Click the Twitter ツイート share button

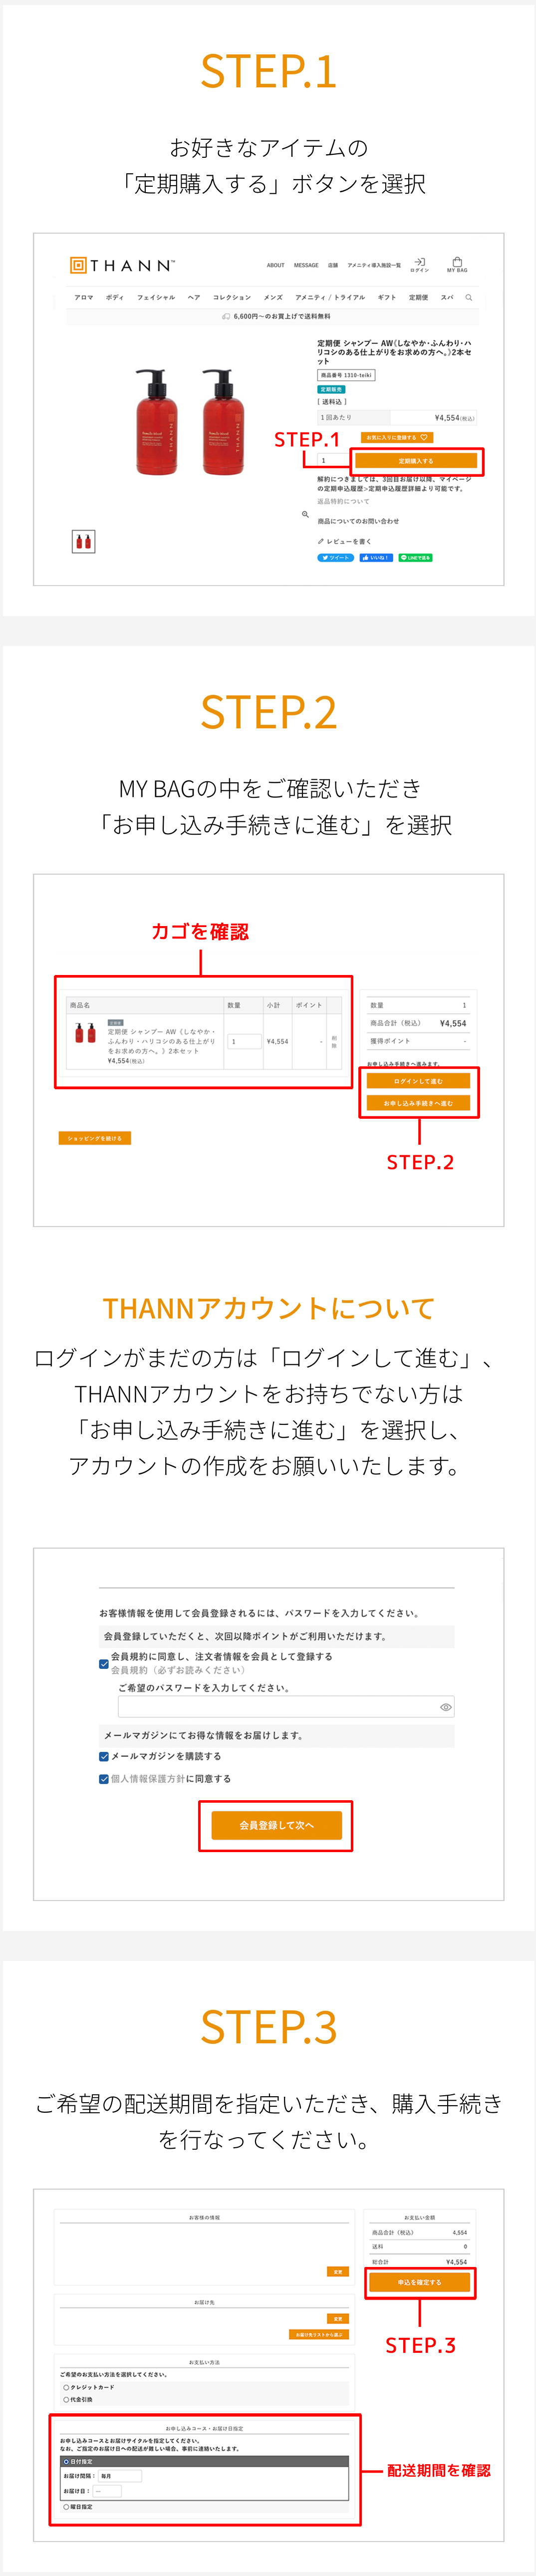point(336,558)
